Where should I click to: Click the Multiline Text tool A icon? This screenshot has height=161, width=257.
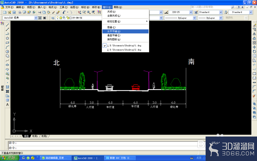[7, 105]
